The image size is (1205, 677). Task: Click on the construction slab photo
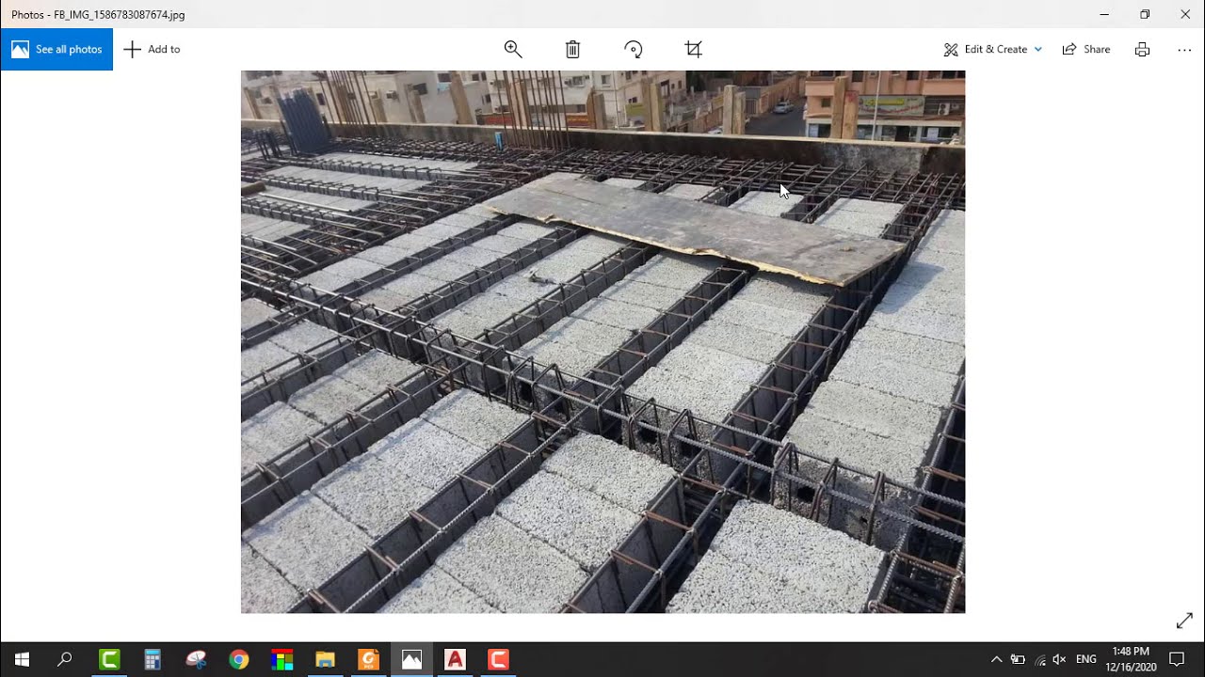[x=602, y=341]
